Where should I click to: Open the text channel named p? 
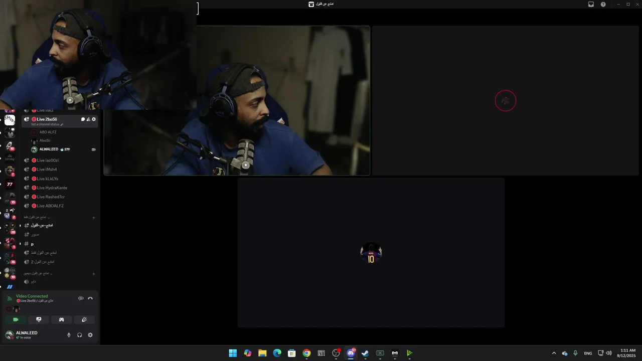pyautogui.click(x=59, y=244)
